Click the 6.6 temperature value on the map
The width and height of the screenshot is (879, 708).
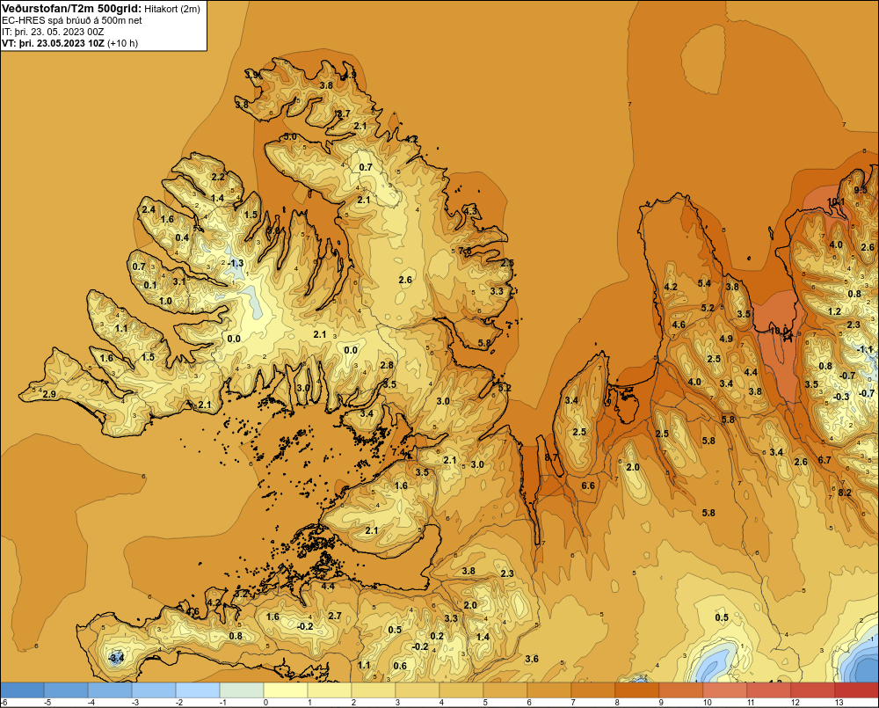(x=588, y=485)
